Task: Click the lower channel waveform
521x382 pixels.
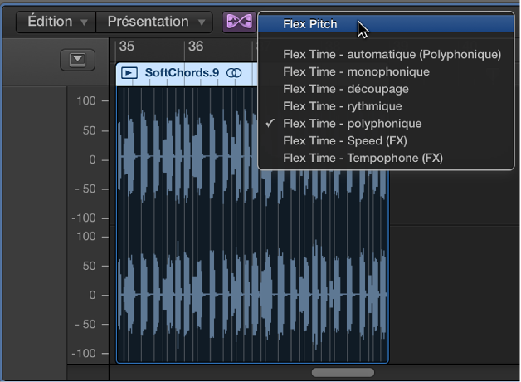Action: tap(252, 295)
